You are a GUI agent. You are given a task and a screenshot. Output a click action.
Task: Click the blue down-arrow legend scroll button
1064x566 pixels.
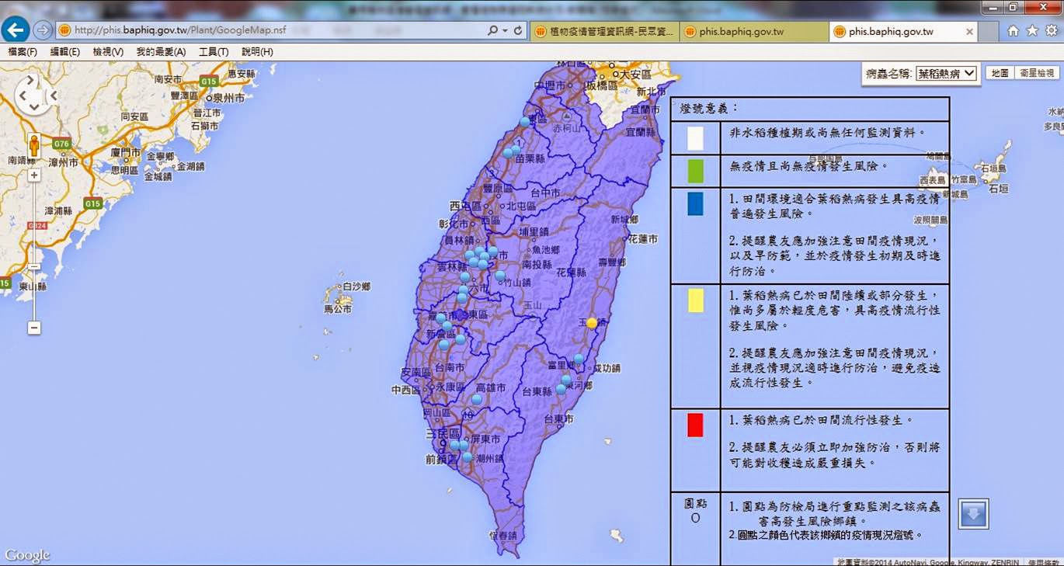[x=973, y=514]
